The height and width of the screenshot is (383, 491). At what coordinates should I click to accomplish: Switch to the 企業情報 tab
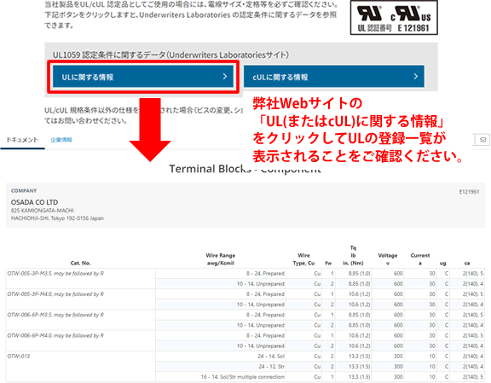click(x=61, y=140)
